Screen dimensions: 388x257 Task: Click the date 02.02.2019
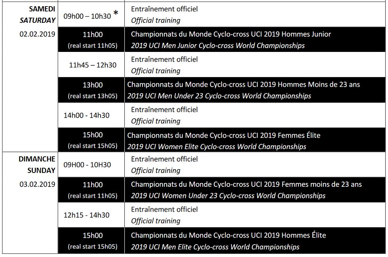point(37,35)
